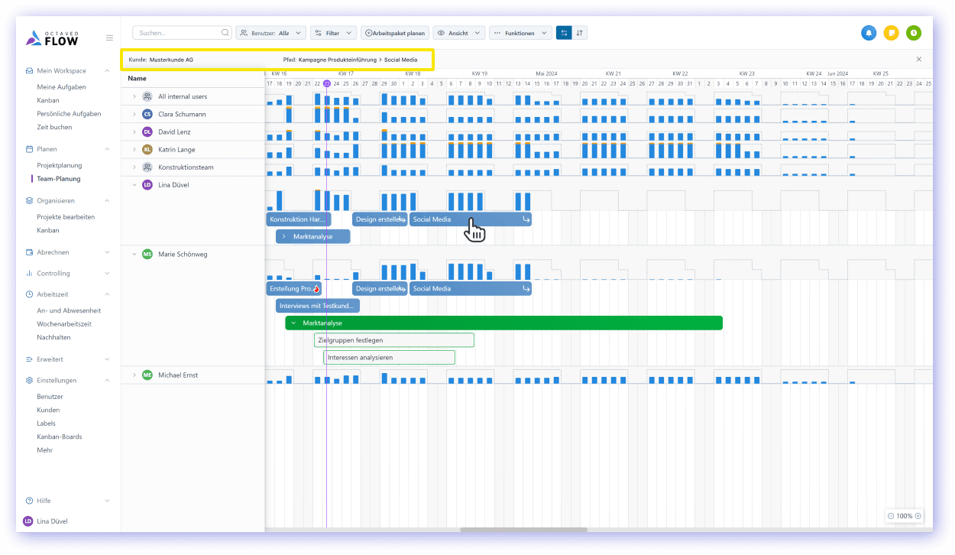Click the zoom out minus icon
The height and width of the screenshot is (555, 955).
click(x=891, y=516)
